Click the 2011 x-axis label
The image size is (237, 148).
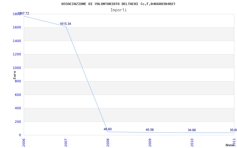pyautogui.click(x=234, y=142)
